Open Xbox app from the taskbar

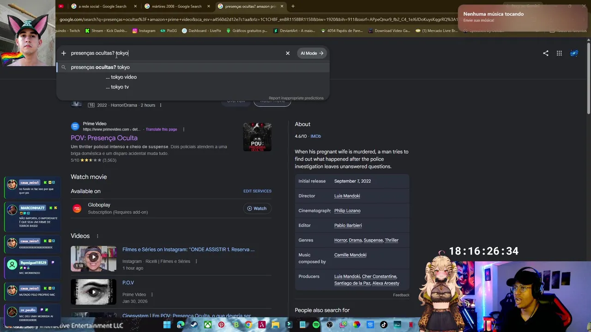(x=208, y=325)
